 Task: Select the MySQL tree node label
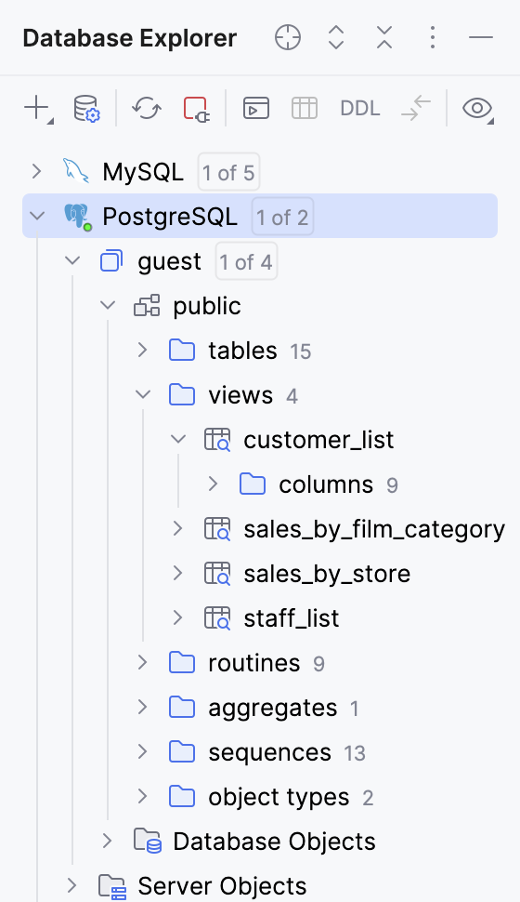pyautogui.click(x=143, y=172)
